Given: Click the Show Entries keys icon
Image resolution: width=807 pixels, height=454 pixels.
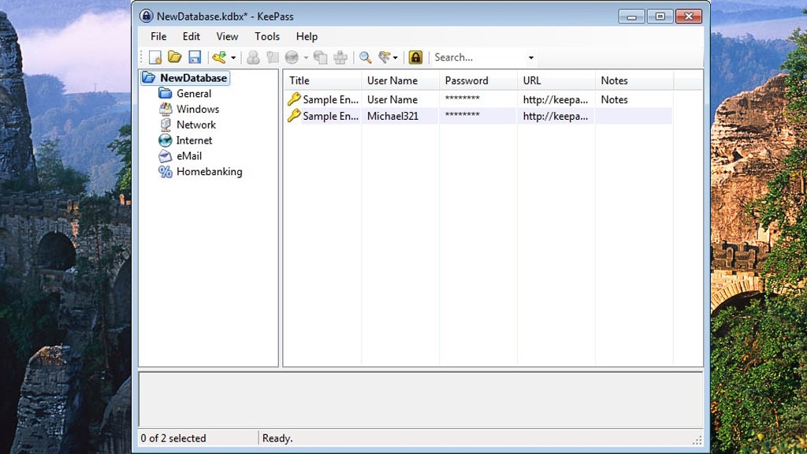Looking at the screenshot, I should pyautogui.click(x=385, y=57).
